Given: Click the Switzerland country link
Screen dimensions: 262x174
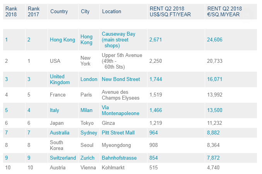Looking at the screenshot, I should (63, 158).
